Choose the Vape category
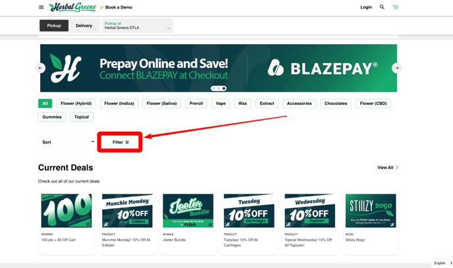 [x=221, y=103]
